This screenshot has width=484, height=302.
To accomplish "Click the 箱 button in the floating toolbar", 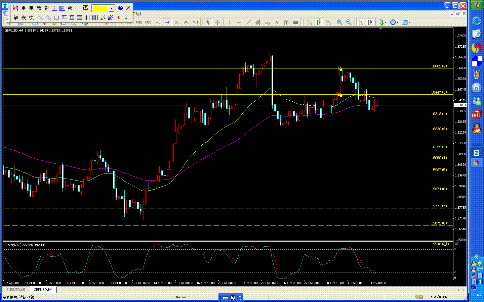I will click(39, 8).
